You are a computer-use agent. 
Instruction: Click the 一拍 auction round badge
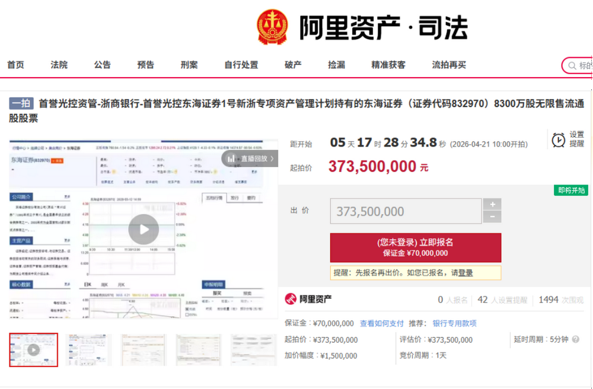[x=21, y=103]
